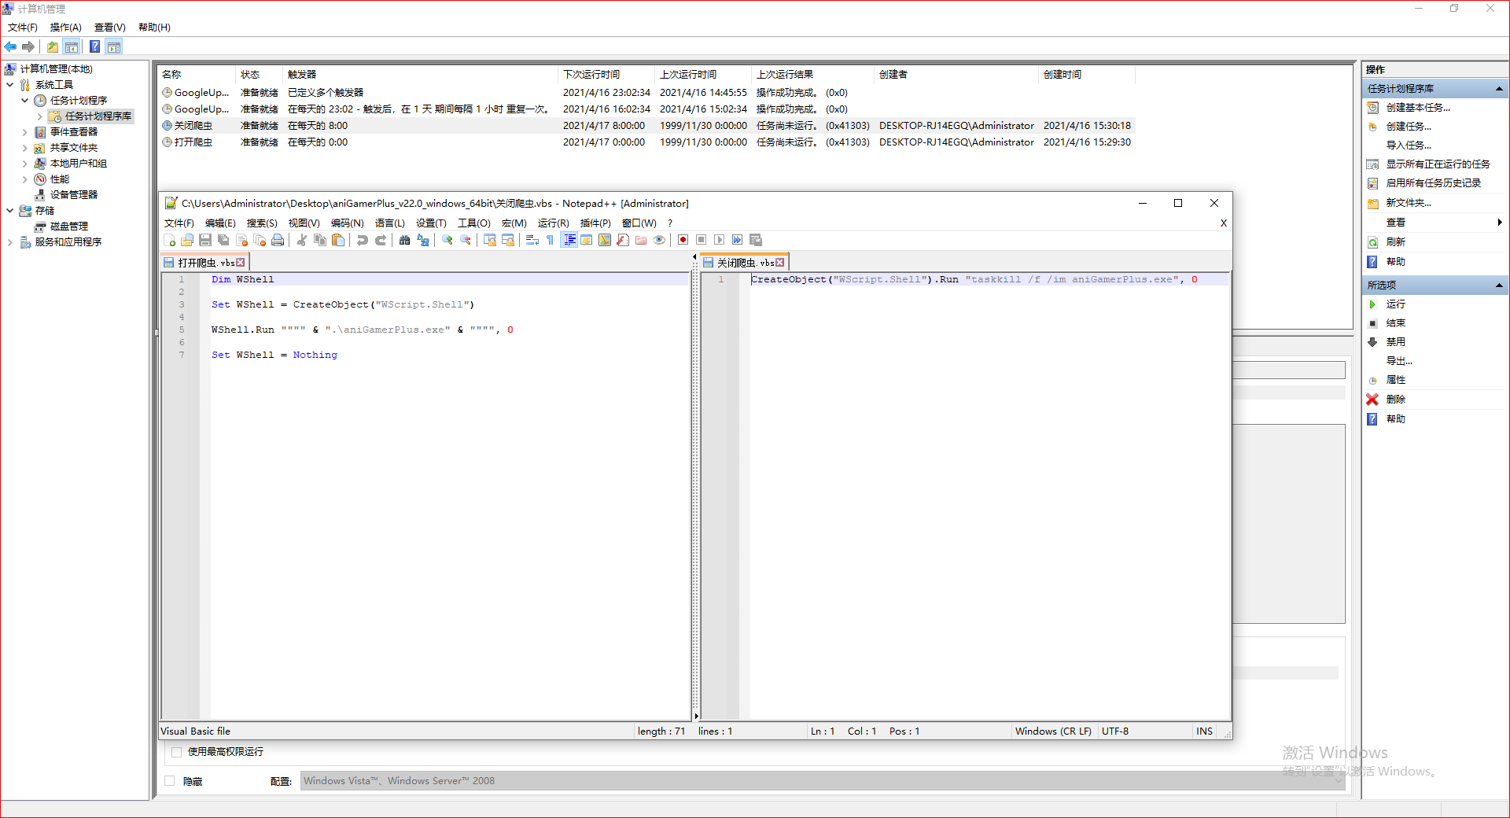The width and height of the screenshot is (1510, 818).
Task: Refresh the task list via 刷新 icon
Action: tap(1396, 241)
